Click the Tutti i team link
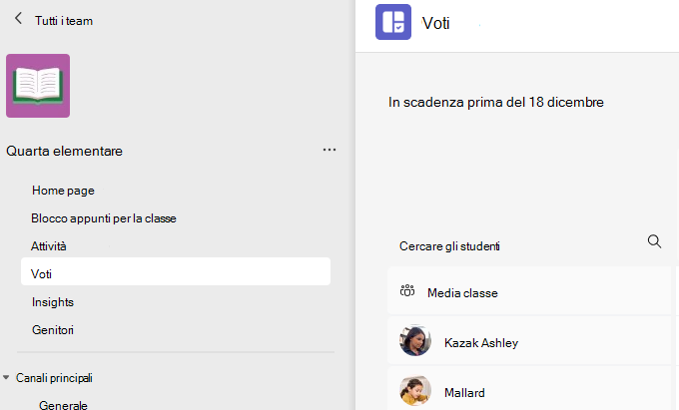Image resolution: width=679 pixels, height=410 pixels. (x=64, y=21)
